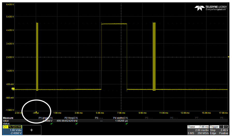Click the 2.46 V trigger level value
The height and width of the screenshot is (138, 232).
click(224, 130)
